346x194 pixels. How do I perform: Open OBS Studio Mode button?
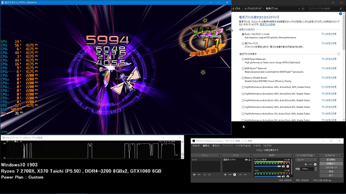click(331, 168)
